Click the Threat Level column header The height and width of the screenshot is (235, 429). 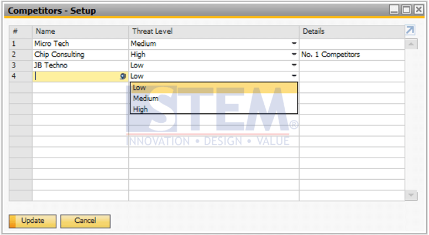click(214, 32)
